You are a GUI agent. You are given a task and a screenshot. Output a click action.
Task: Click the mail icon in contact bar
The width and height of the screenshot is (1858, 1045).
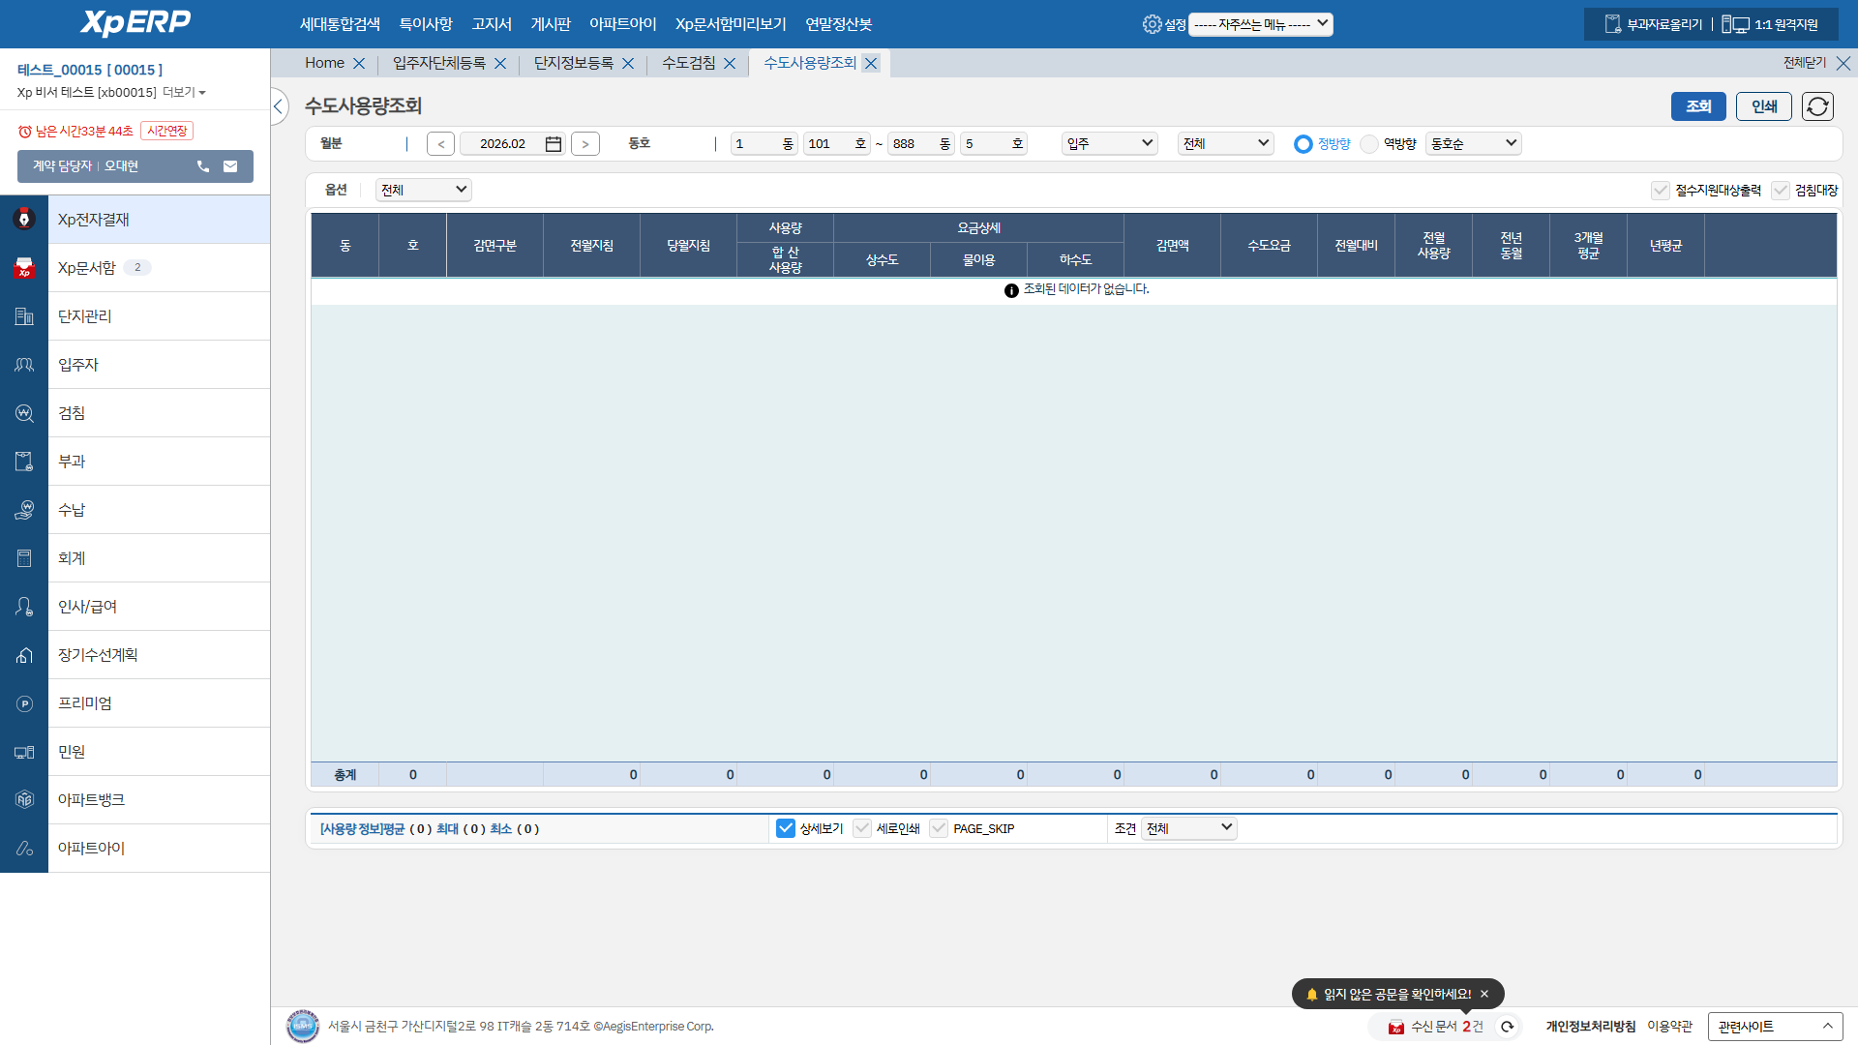(x=230, y=166)
